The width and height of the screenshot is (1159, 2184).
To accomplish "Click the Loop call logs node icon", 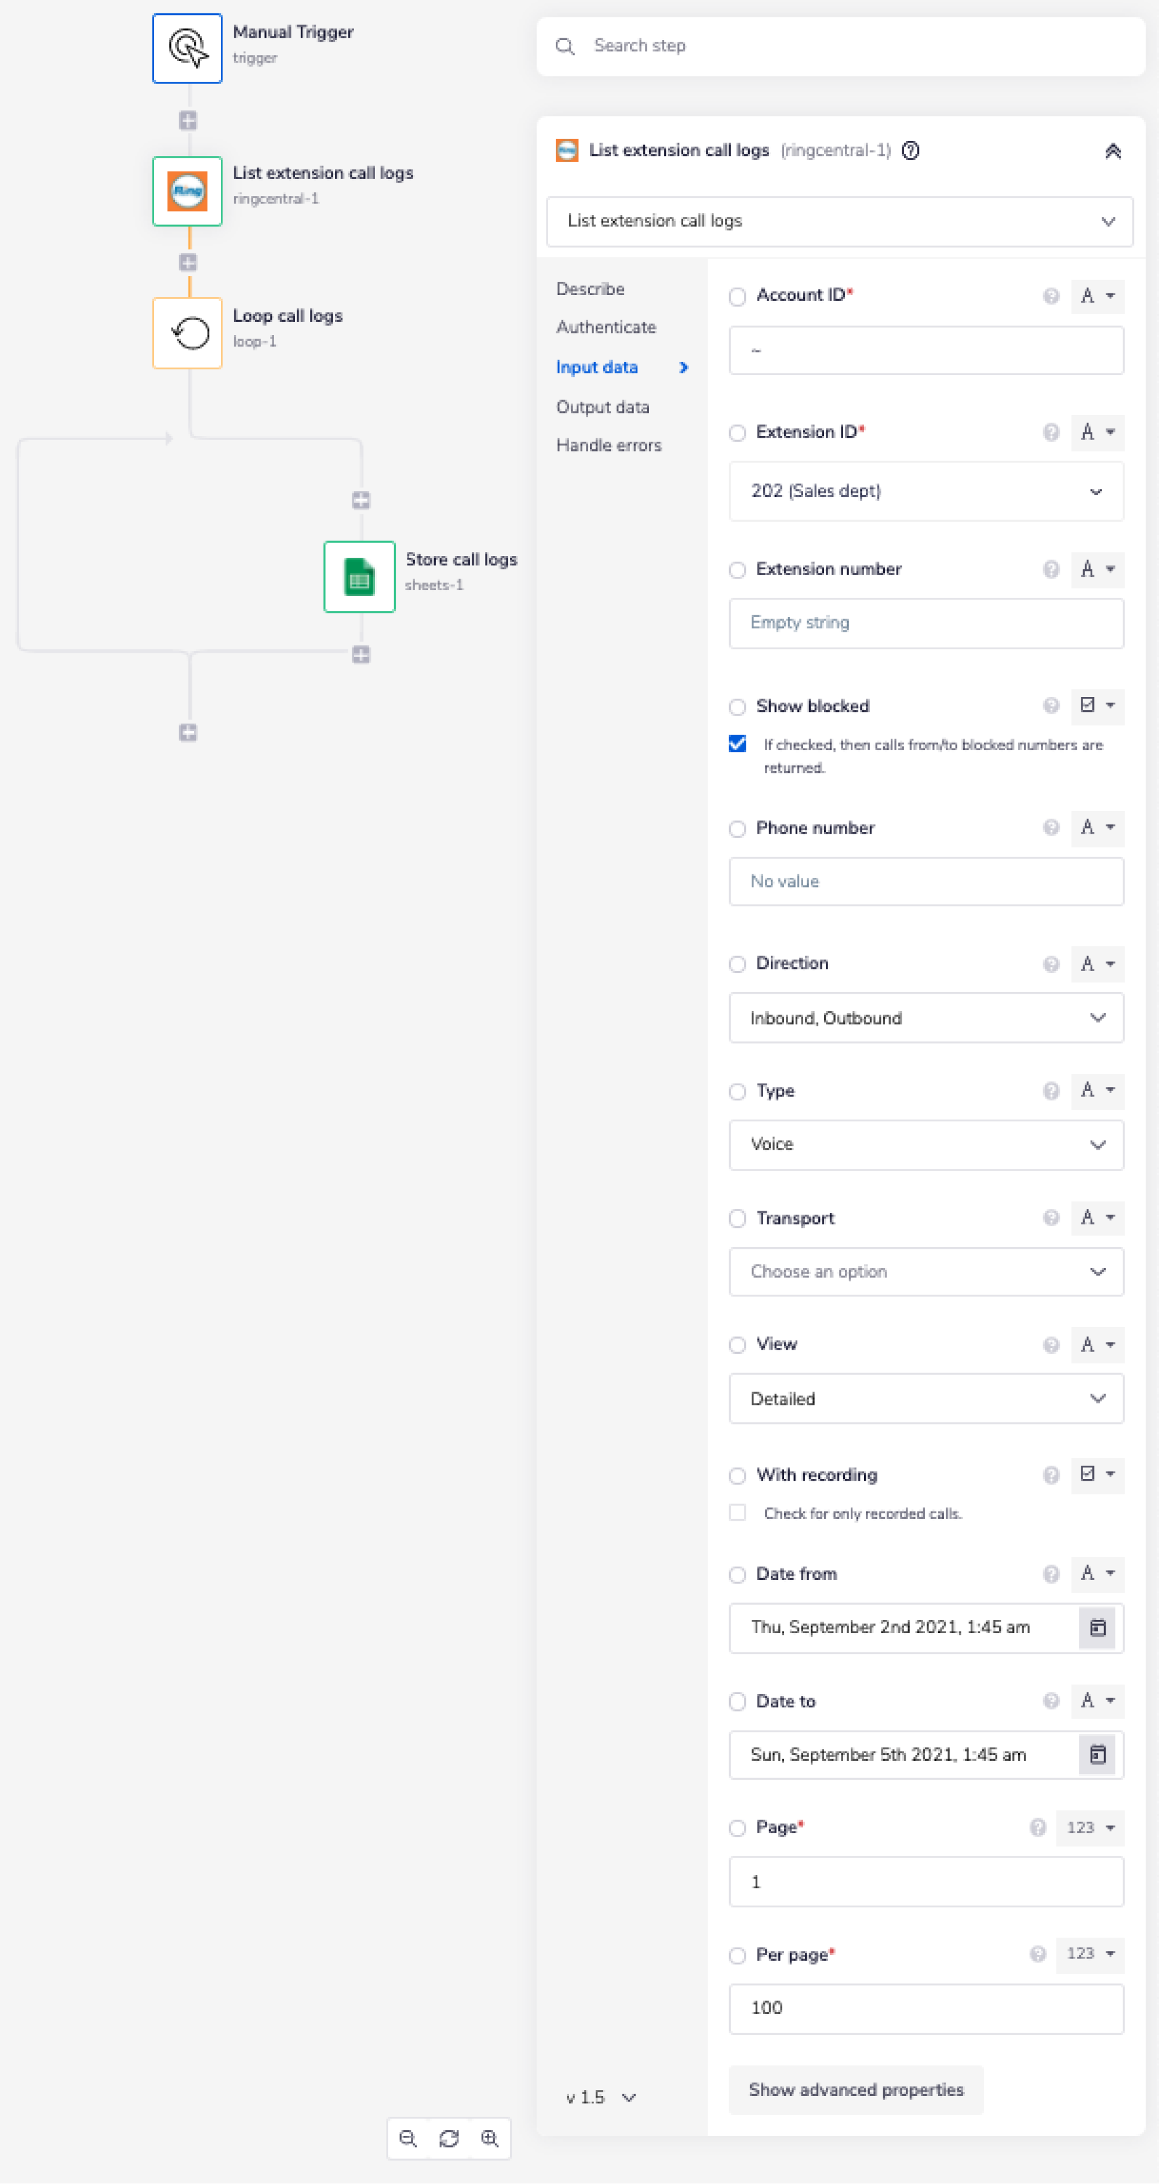I will point(187,333).
